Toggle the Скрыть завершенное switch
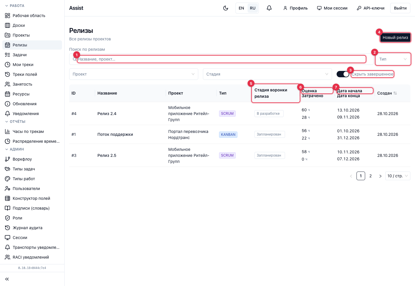This screenshot has width=415, height=286. (x=343, y=74)
